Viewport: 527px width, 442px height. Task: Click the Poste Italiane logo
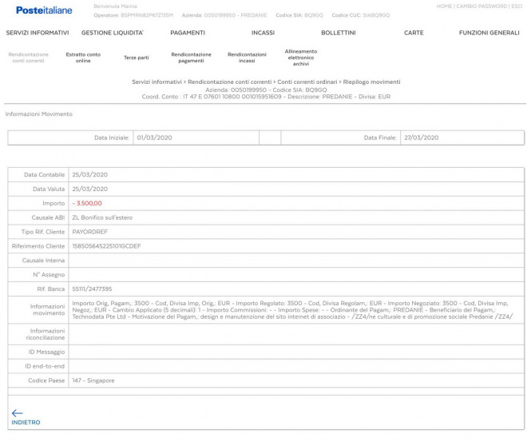tap(44, 10)
